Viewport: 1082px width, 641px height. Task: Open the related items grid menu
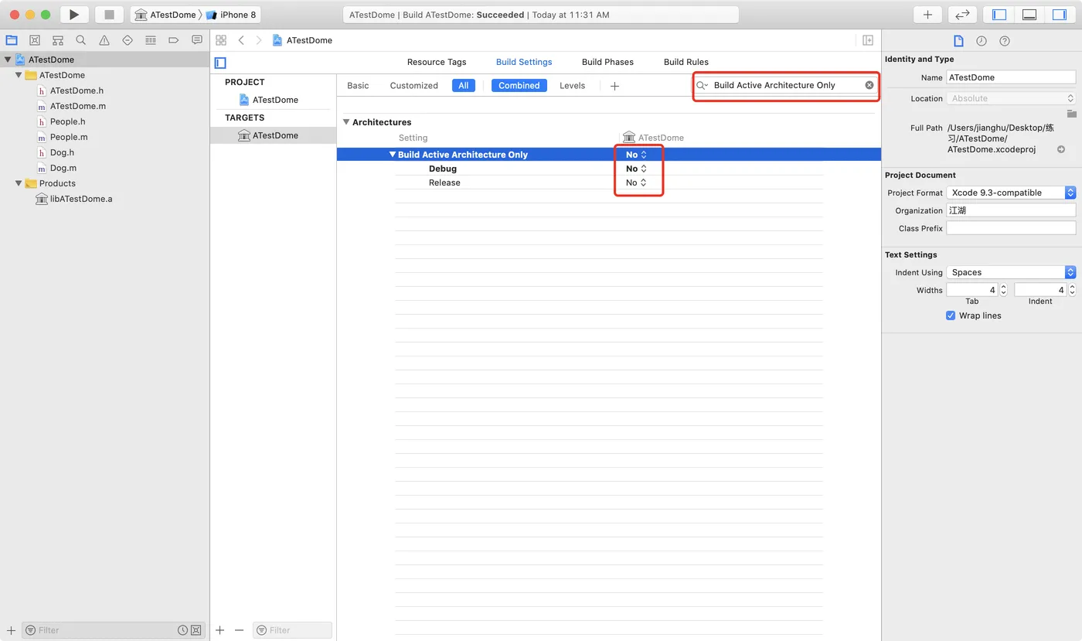coord(221,40)
